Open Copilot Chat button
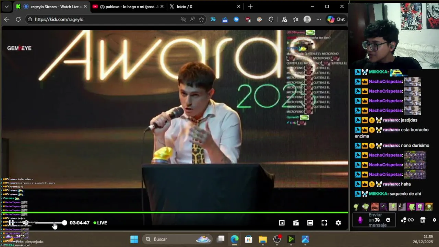Viewport: 439px width, 247px height. click(336, 19)
